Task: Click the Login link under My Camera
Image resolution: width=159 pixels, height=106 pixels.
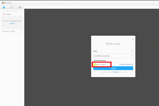Action: pyautogui.click(x=12, y=23)
